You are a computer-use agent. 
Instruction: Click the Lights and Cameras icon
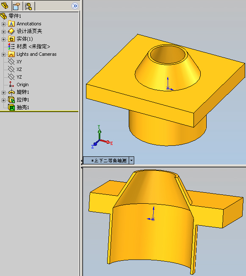11,54
